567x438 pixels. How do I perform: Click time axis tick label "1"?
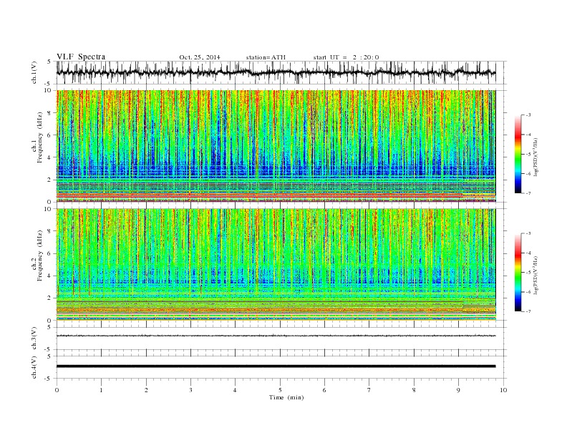coord(101,390)
